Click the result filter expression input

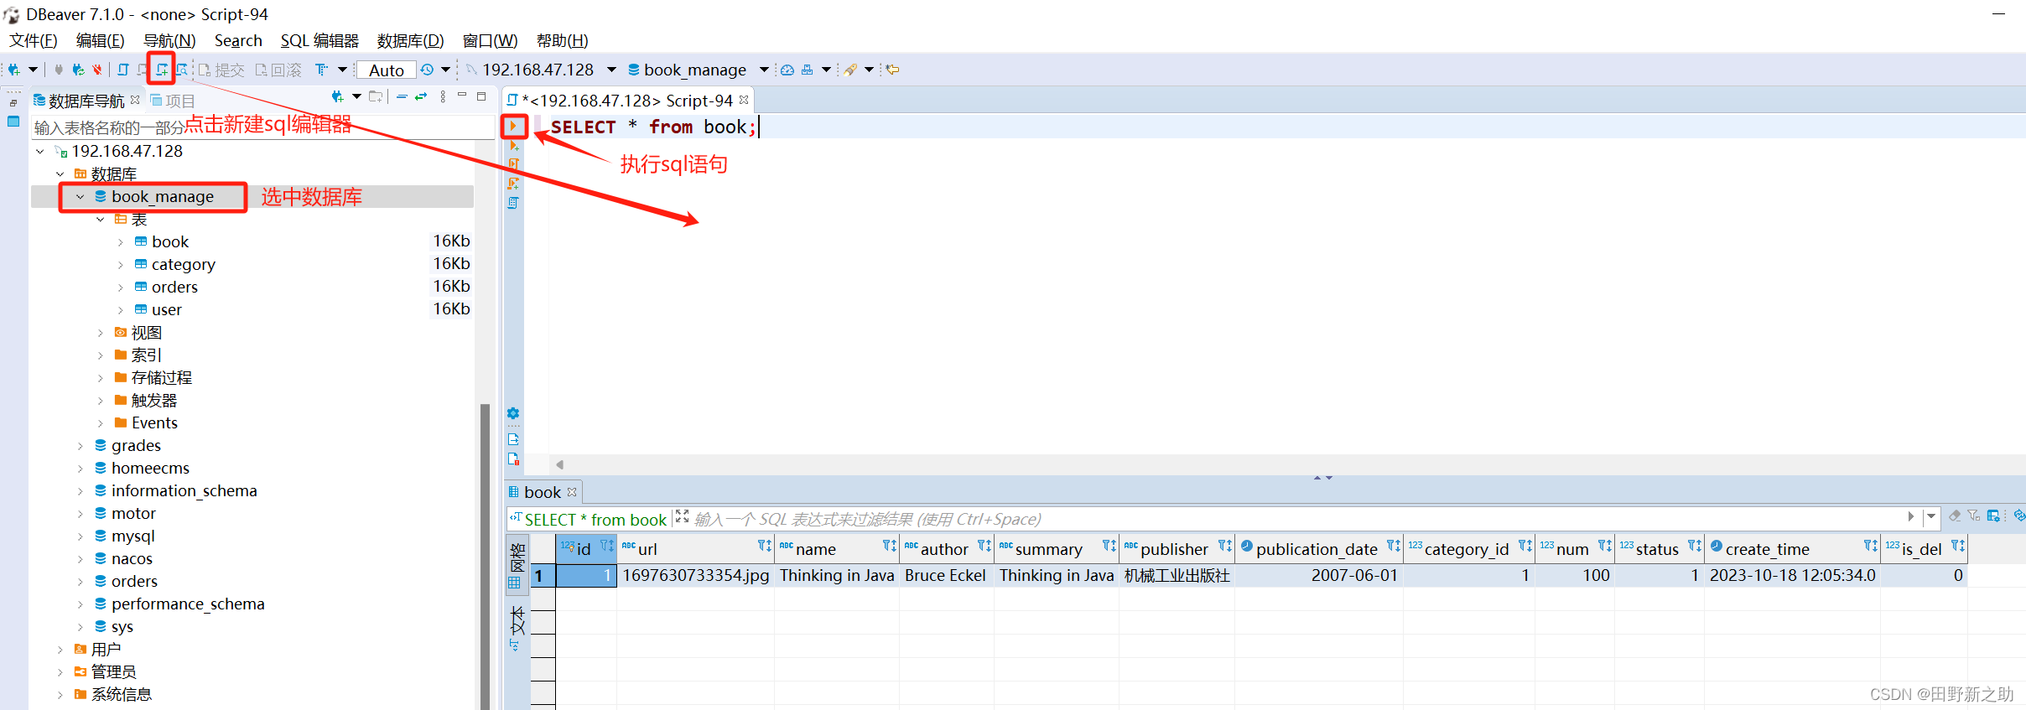pyautogui.click(x=1298, y=520)
